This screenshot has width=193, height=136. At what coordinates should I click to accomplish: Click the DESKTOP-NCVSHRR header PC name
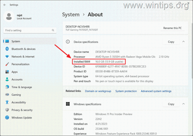tap(77, 27)
